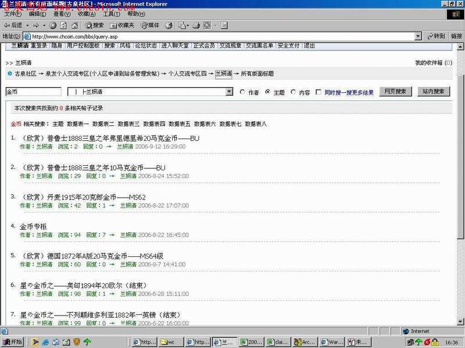This screenshot has height=348, width=465.
Task: Open the 开始 Start button
Action: point(12,342)
